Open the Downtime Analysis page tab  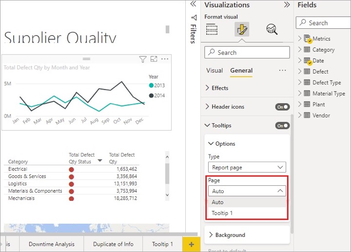(x=52, y=244)
